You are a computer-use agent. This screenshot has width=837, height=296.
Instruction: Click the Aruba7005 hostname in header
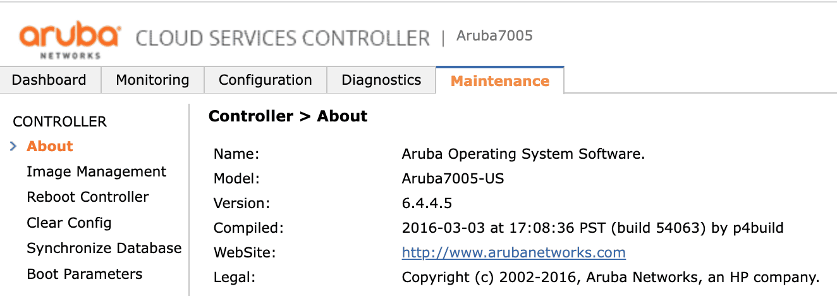pyautogui.click(x=494, y=35)
